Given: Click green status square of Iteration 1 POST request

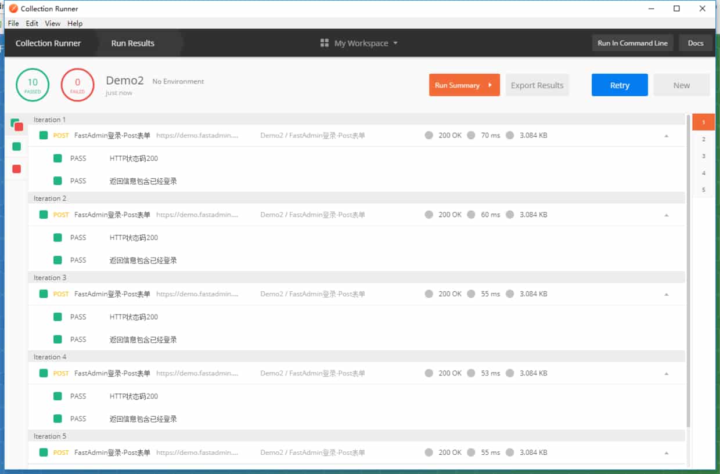Looking at the screenshot, I should [44, 135].
